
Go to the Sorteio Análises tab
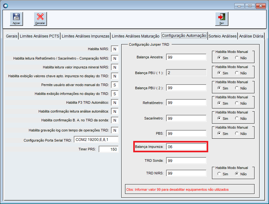222,36
